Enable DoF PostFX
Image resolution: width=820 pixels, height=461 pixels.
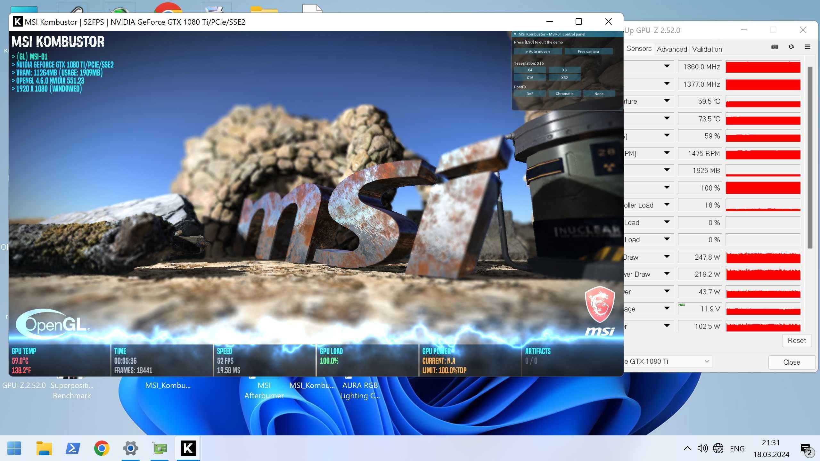(x=530, y=93)
